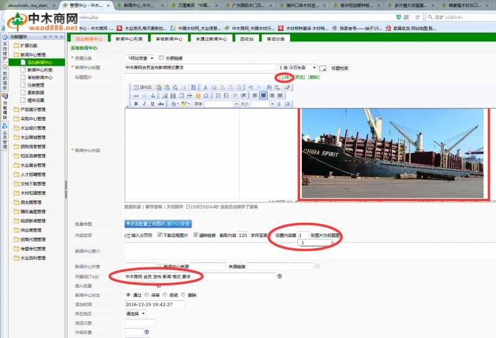Click the align left icon

[255, 95]
